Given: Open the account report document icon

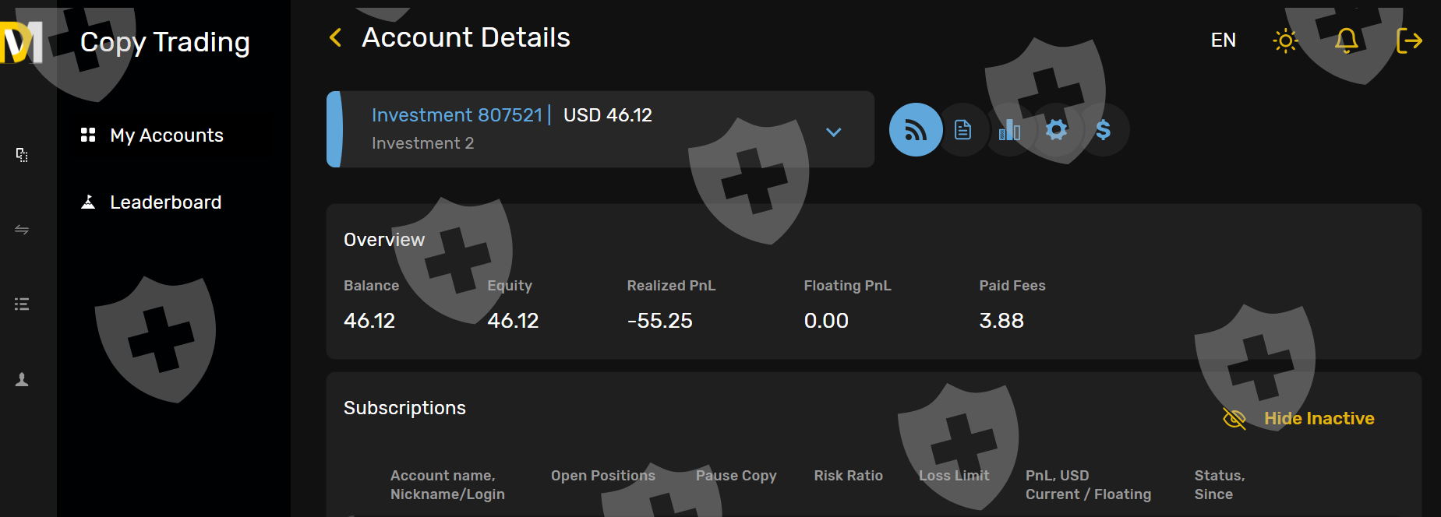Looking at the screenshot, I should click(963, 130).
